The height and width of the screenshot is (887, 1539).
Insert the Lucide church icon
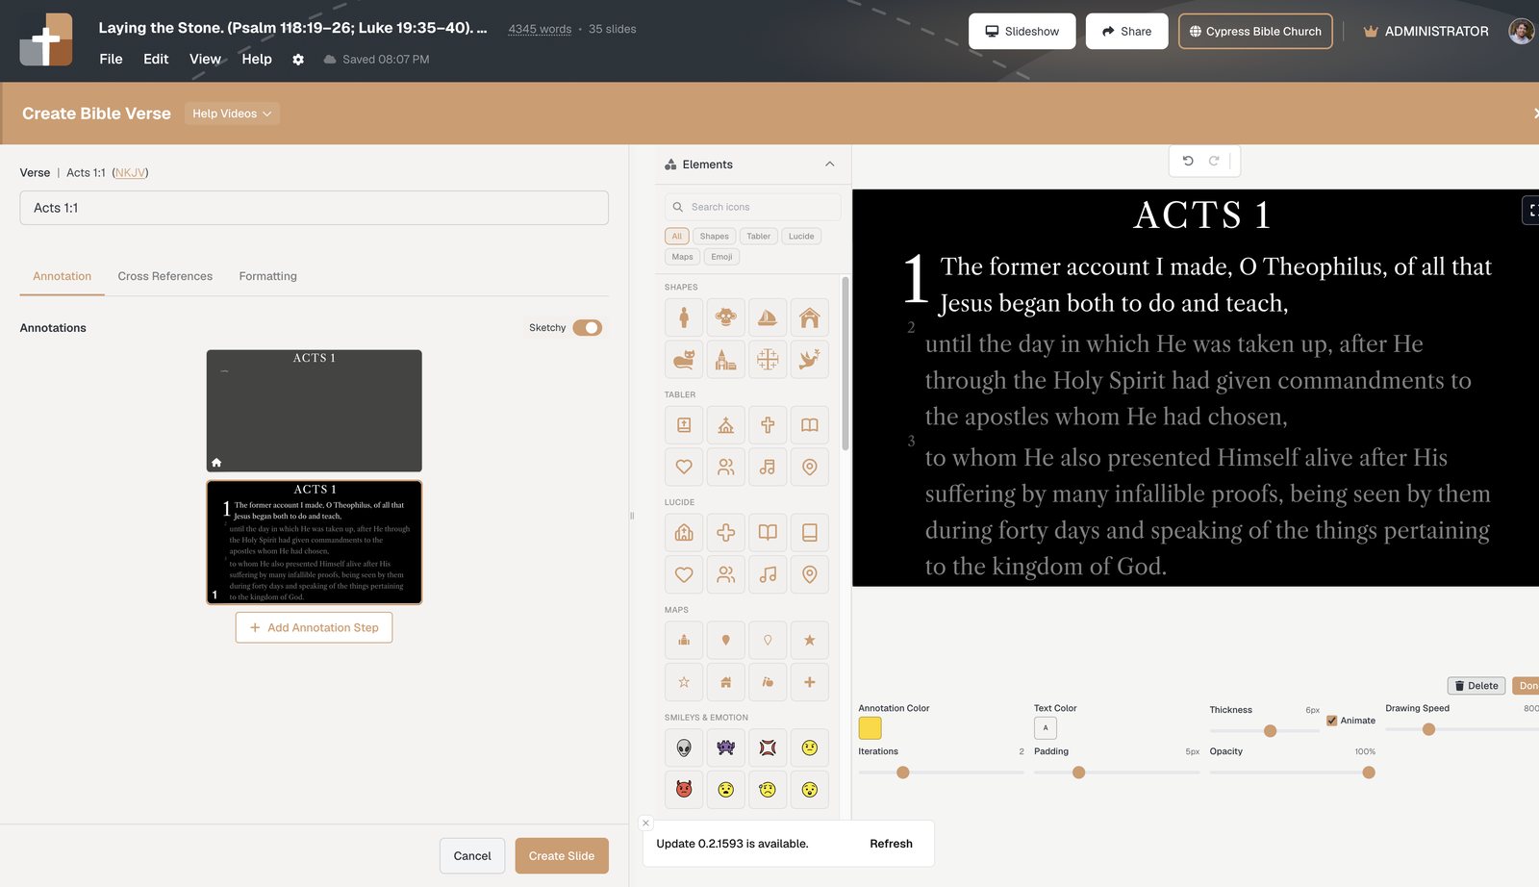(684, 532)
